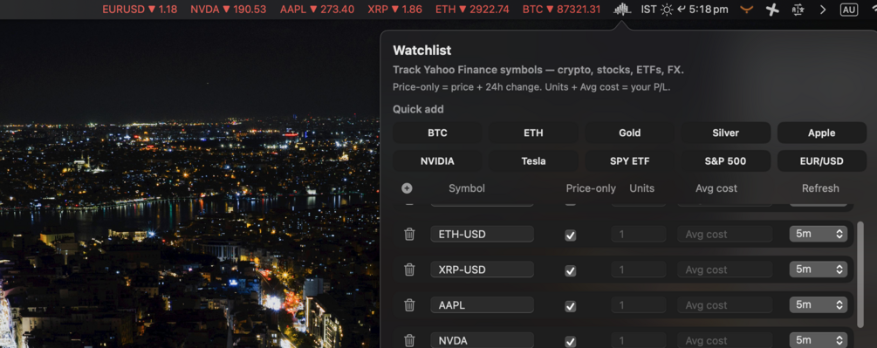Click the watchlist vertical scrollbar
877x348 pixels.
[860, 274]
